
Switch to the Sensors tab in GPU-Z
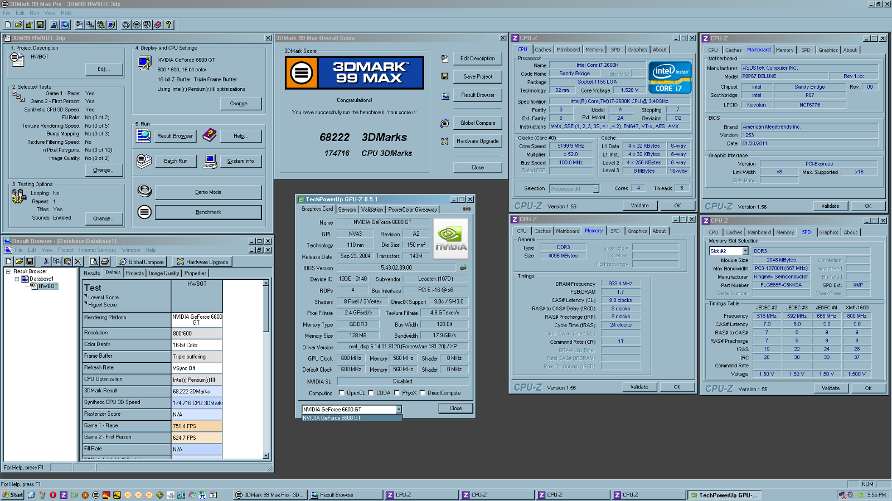pyautogui.click(x=347, y=210)
